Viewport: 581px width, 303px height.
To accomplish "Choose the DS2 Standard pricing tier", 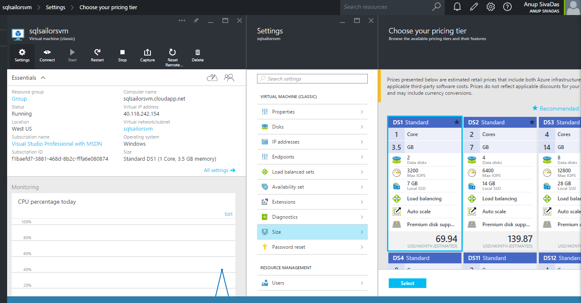I will point(500,184).
